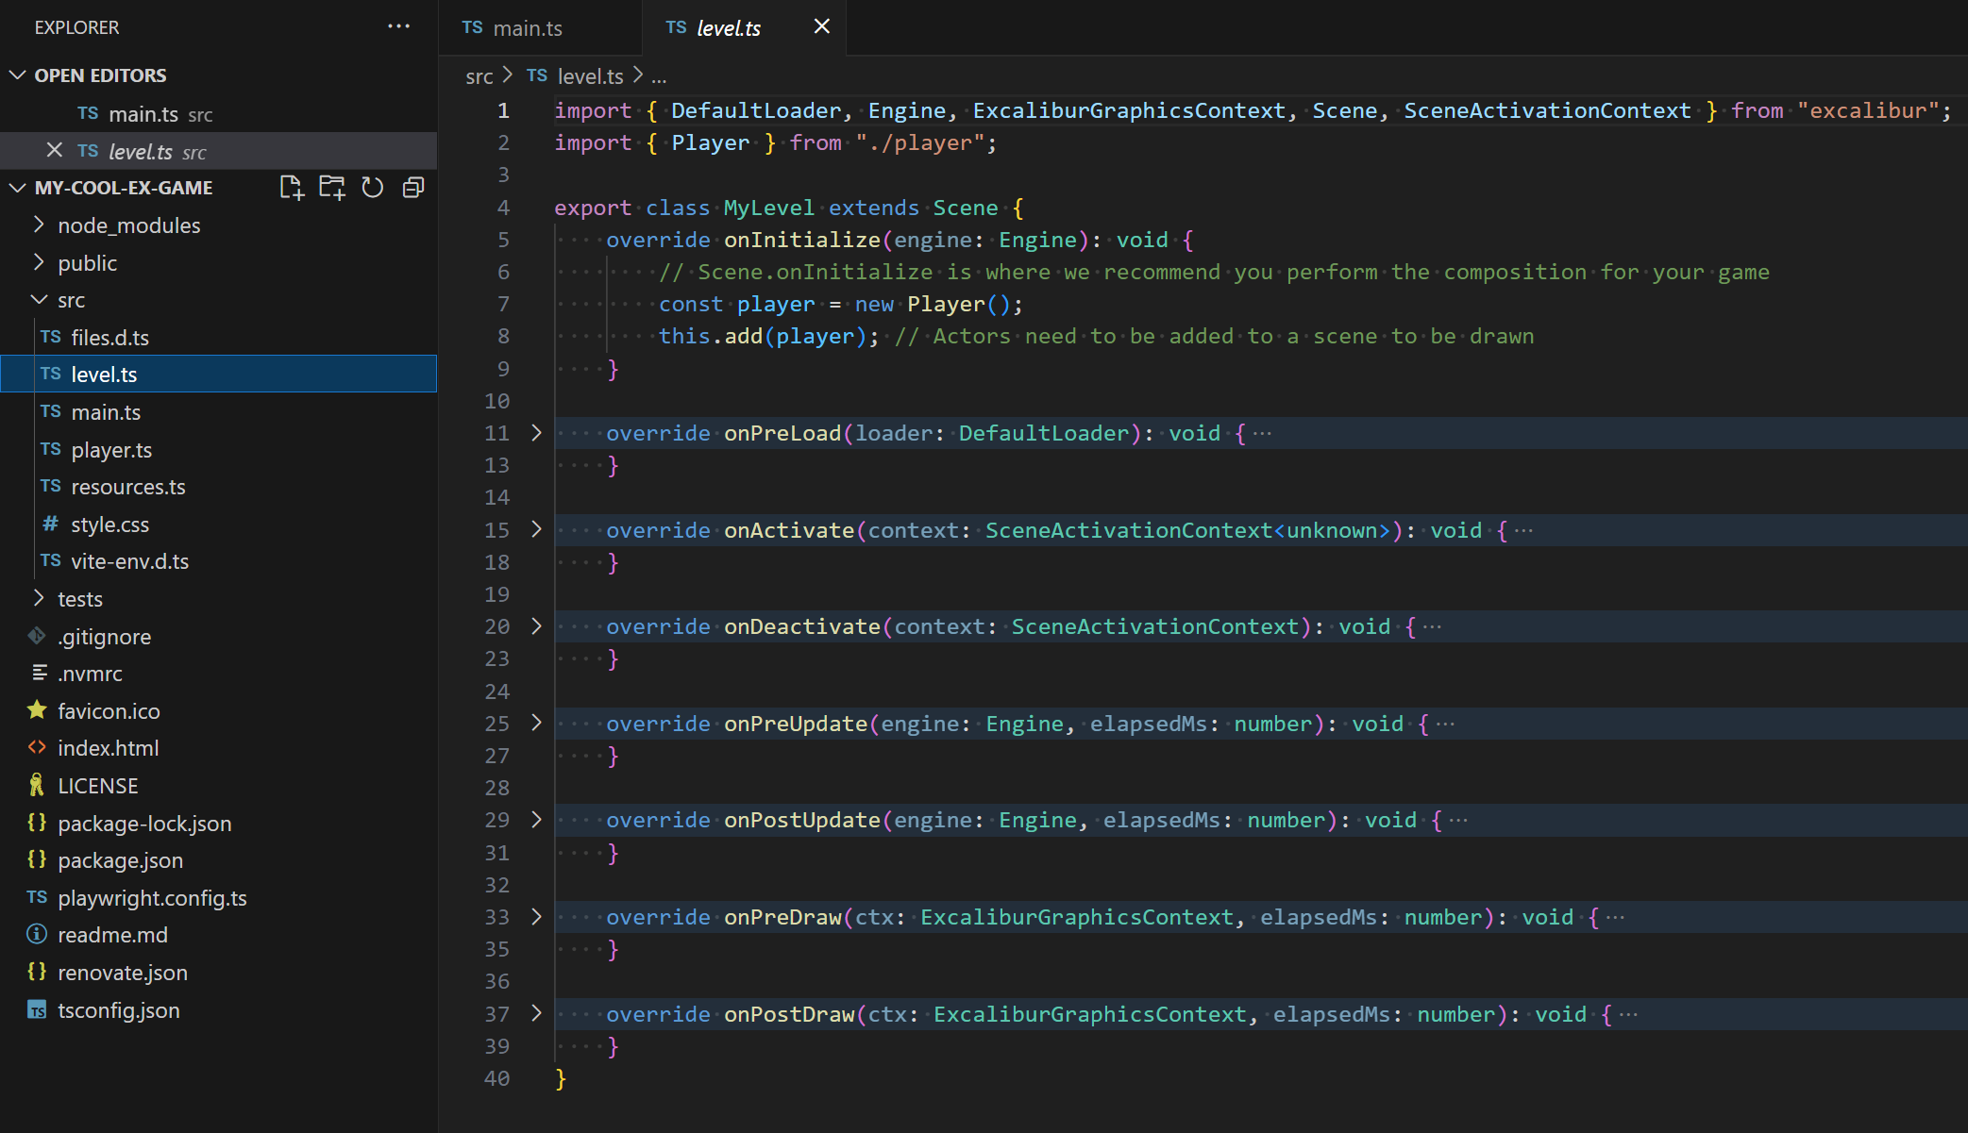This screenshot has width=1968, height=1133.
Task: Unfold the onActivate method
Action: 536,530
